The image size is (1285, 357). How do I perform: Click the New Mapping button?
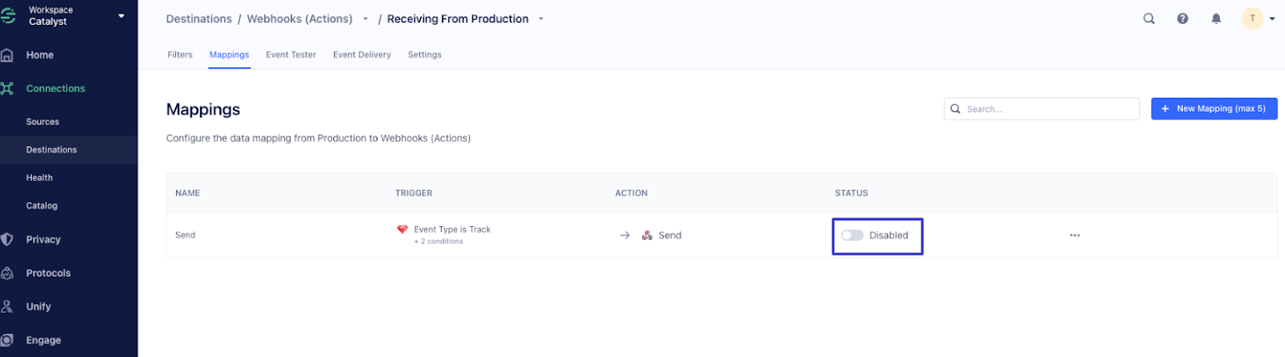coord(1214,108)
